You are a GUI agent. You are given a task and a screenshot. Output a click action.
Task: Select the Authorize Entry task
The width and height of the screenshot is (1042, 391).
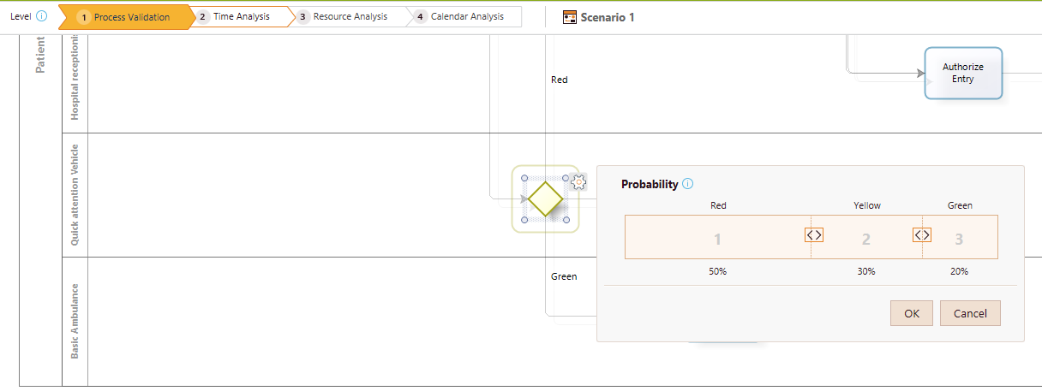tap(963, 73)
